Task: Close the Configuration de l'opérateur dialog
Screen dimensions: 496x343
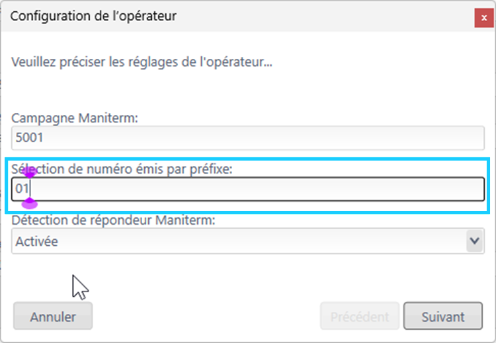Action: (483, 18)
